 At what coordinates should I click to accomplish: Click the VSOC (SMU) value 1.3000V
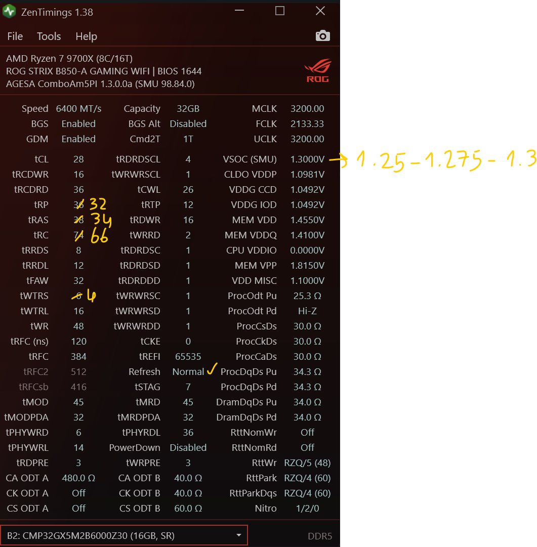click(x=307, y=159)
